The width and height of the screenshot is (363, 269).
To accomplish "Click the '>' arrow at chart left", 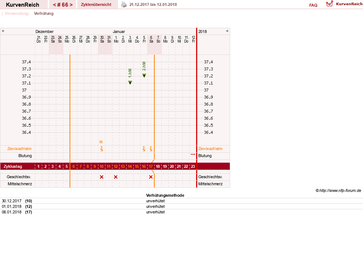I will click(3, 31).
